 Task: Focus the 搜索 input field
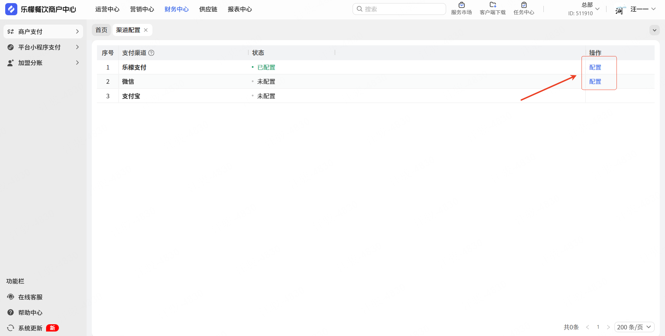[x=399, y=9]
